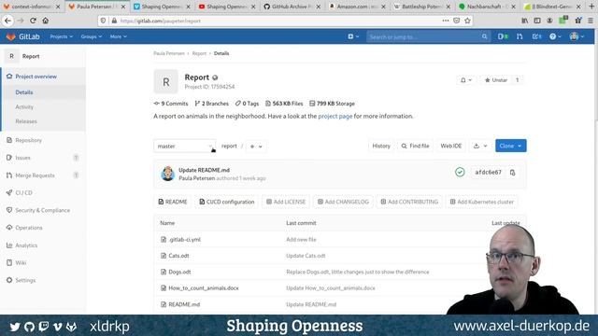Click Add LICENSE button
The height and width of the screenshot is (336, 598).
(x=286, y=202)
